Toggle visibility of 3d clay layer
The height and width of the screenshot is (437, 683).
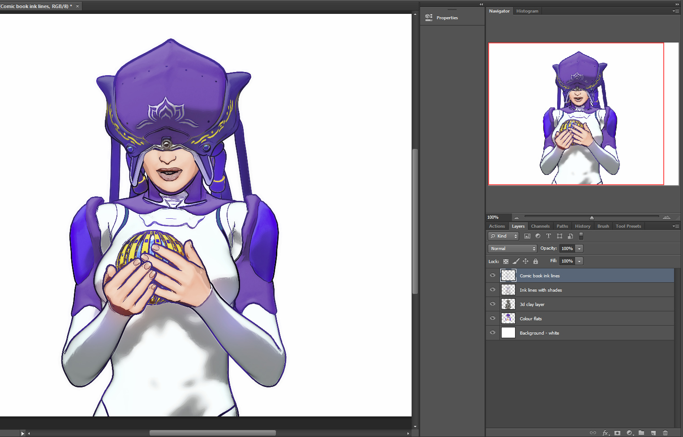pos(493,304)
